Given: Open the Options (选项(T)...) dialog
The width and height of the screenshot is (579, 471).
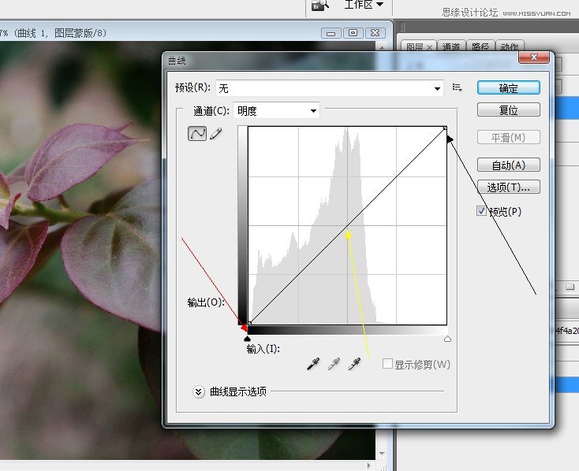Looking at the screenshot, I should (x=509, y=187).
